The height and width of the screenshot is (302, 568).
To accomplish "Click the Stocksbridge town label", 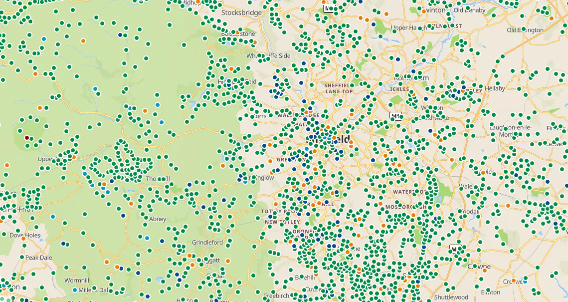I will [242, 12].
